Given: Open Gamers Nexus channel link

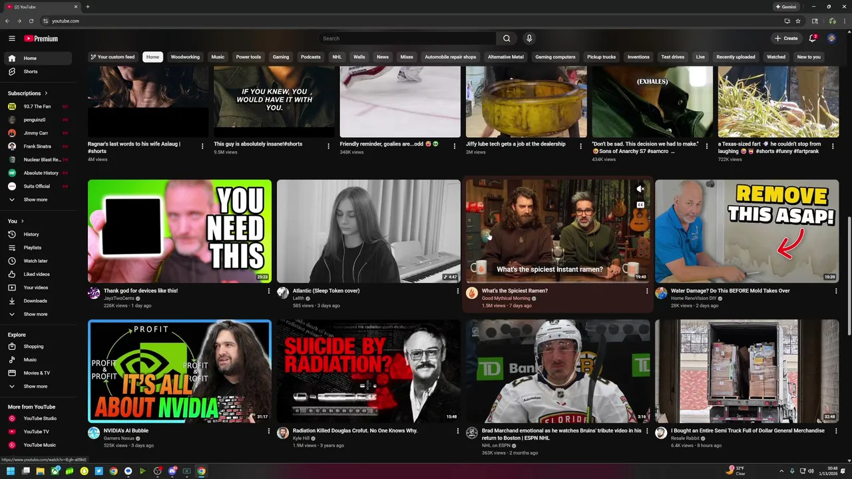Looking at the screenshot, I should point(119,438).
